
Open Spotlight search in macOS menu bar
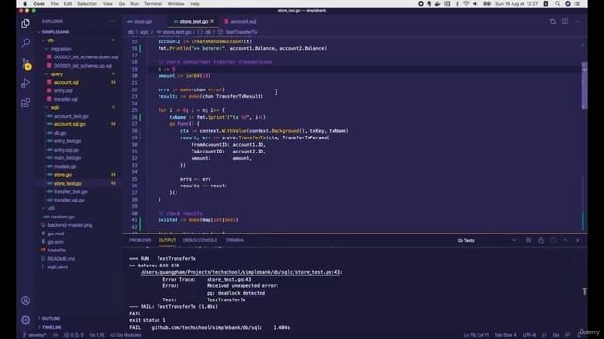[557, 4]
